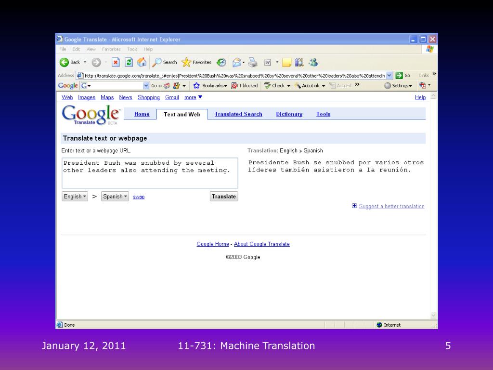Image resolution: width=493 pixels, height=370 pixels.
Task: Click the 1 blocked popup blocker icon
Action: pyautogui.click(x=244, y=86)
